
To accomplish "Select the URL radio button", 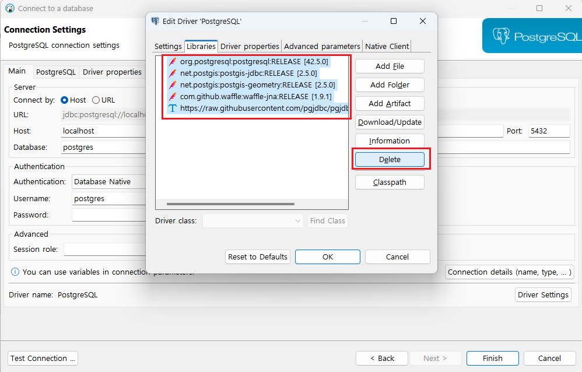I will (x=96, y=100).
